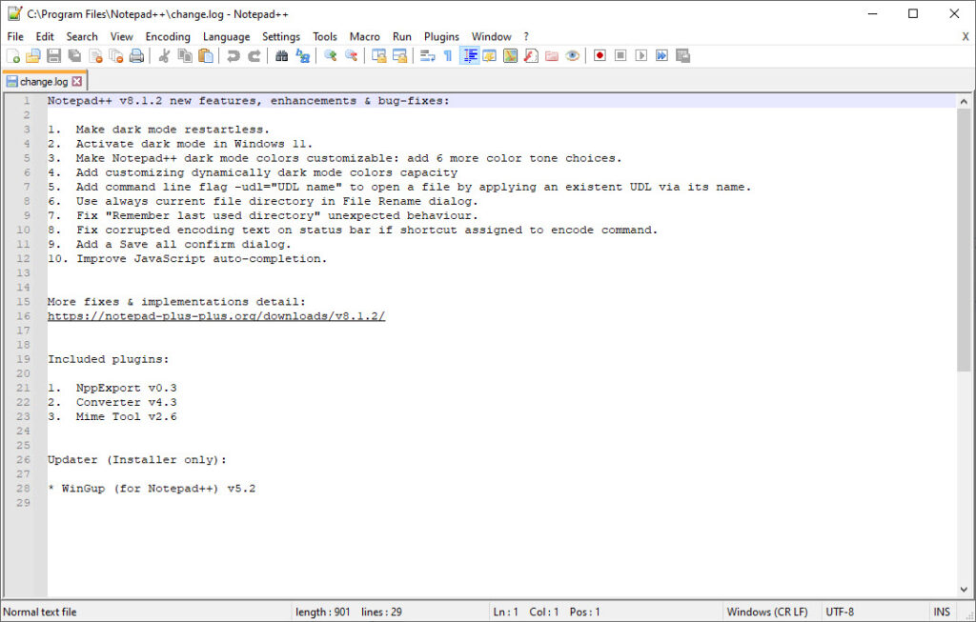The height and width of the screenshot is (622, 976).
Task: Open the Run menu
Action: coord(402,37)
